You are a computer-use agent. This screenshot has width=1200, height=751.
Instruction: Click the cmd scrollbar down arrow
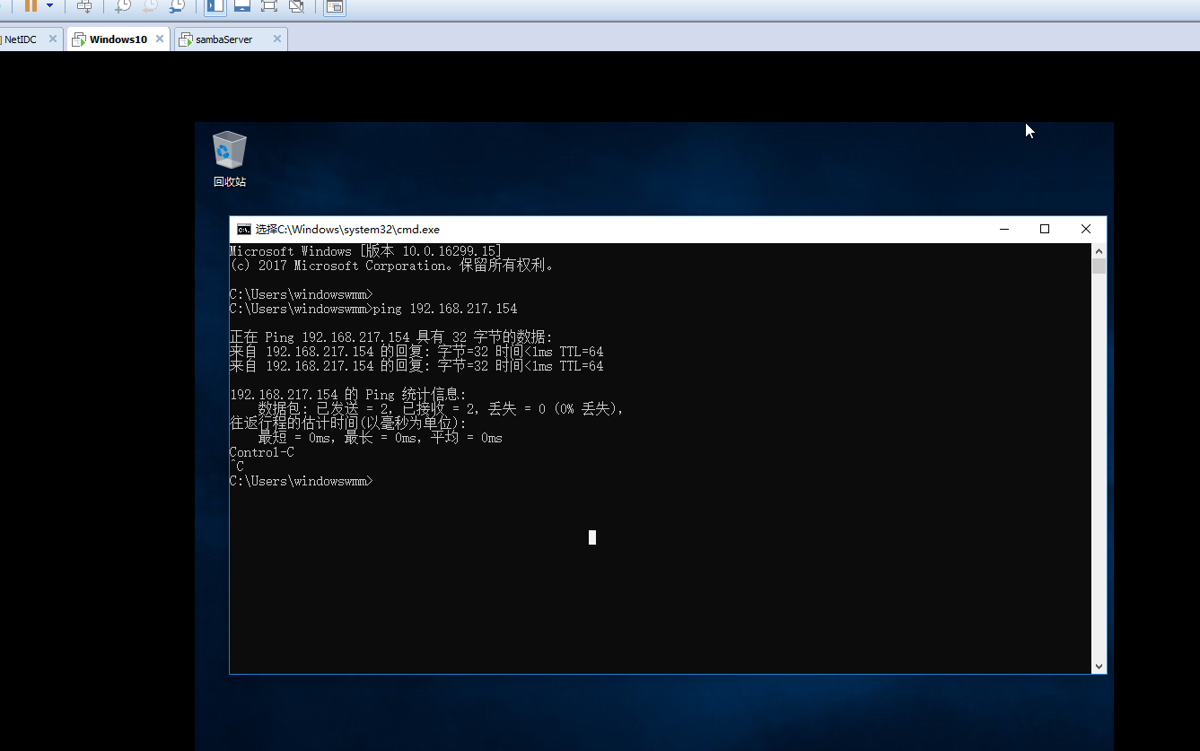[1099, 667]
